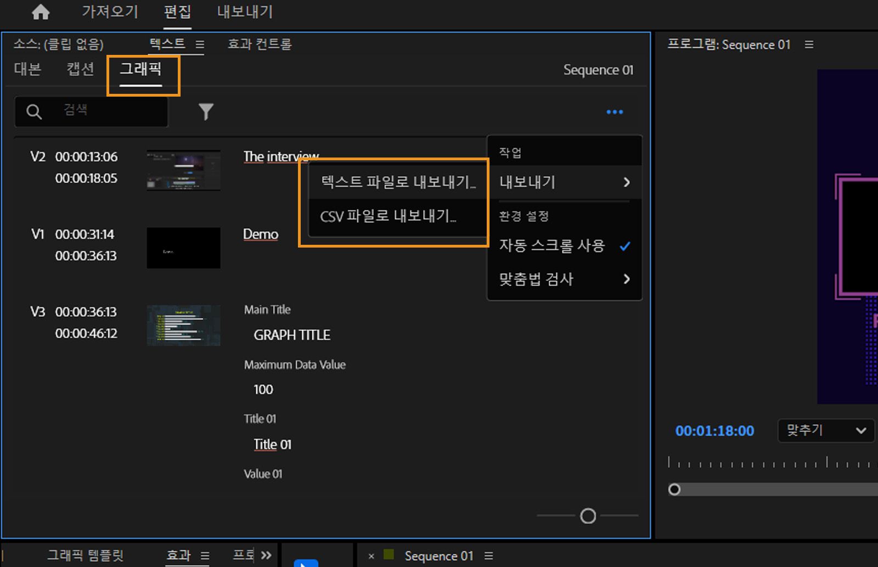The image size is (878, 567).
Task: Select the 소스: (클립 없음) panel tab
Action: click(x=58, y=44)
